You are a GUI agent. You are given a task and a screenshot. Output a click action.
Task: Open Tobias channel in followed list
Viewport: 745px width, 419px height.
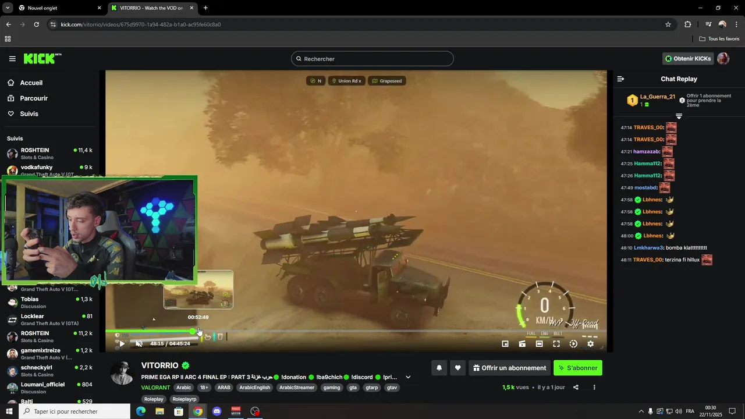coord(49,303)
